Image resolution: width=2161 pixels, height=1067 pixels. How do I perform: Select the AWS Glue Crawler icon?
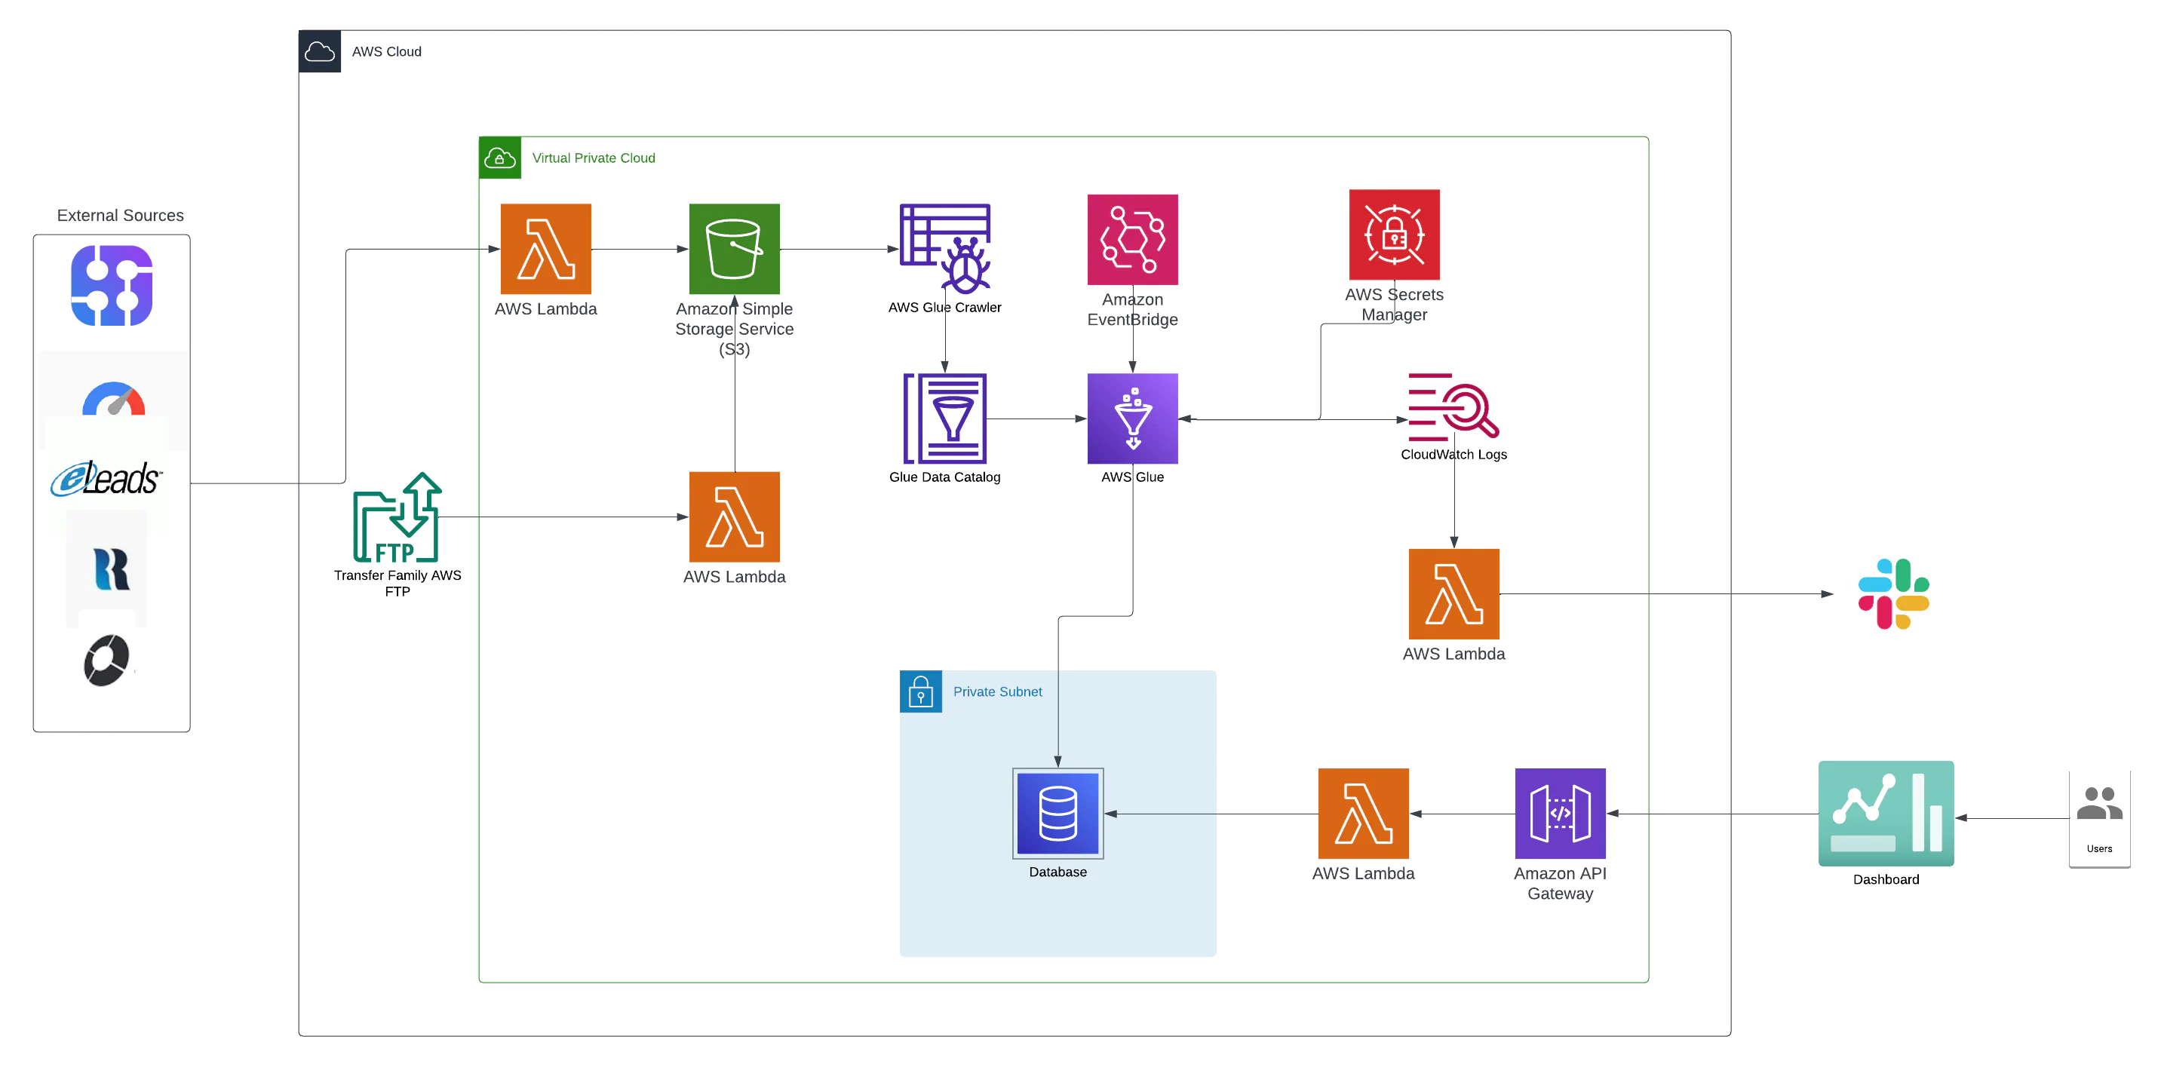coord(944,249)
